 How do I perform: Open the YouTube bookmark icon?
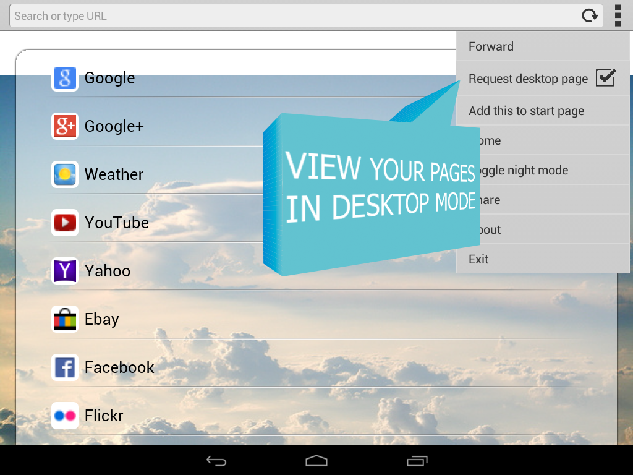pyautogui.click(x=64, y=223)
